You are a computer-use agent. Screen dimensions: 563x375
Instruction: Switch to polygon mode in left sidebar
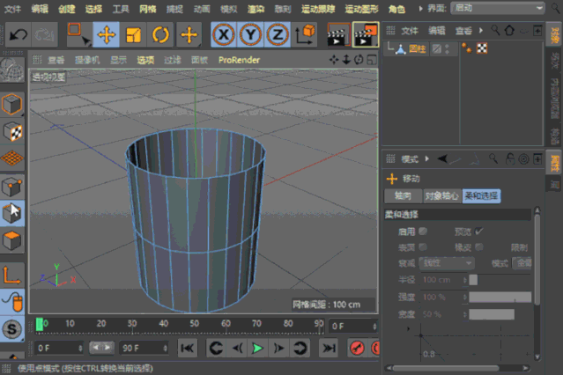point(12,239)
